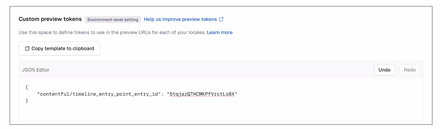Click the Copy template to clipboard button

59,49
